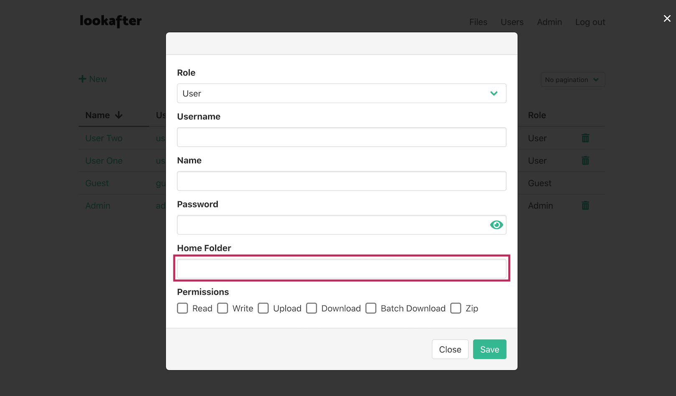Click the Close button in dialog
676x396 pixels.
coord(450,349)
